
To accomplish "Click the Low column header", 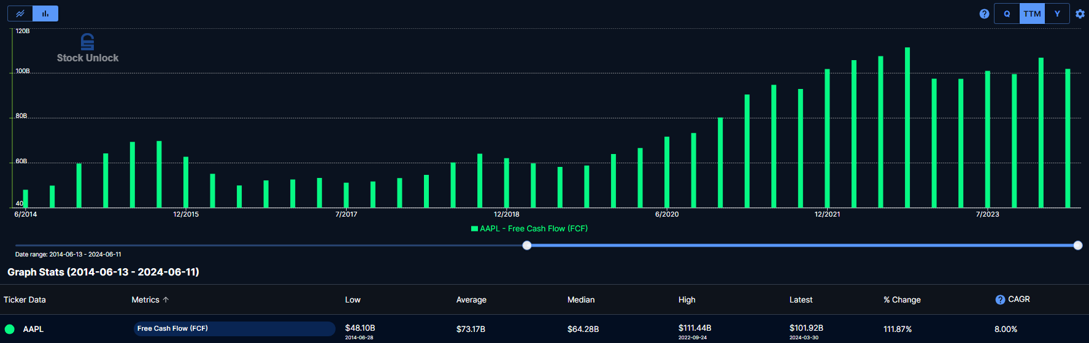I will [x=353, y=299].
